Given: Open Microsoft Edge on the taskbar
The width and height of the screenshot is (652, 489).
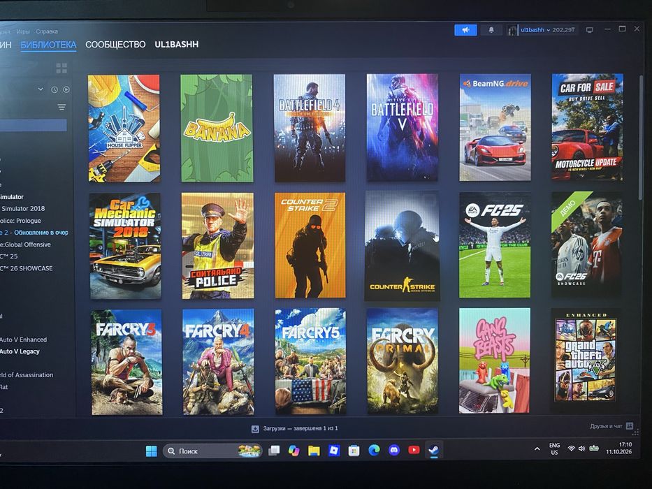Looking at the screenshot, I should 374,450.
